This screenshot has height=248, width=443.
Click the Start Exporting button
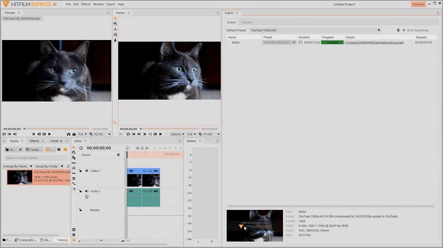click(415, 30)
